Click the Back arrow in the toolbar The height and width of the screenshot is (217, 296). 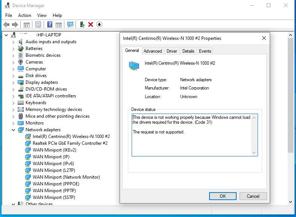pyautogui.click(x=6, y=24)
